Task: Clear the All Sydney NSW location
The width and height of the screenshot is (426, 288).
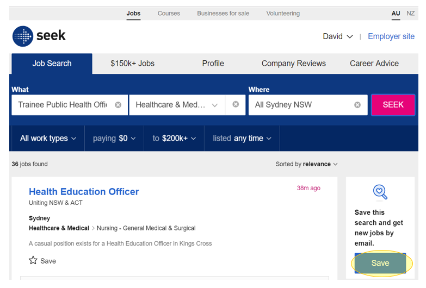Action: (x=357, y=105)
